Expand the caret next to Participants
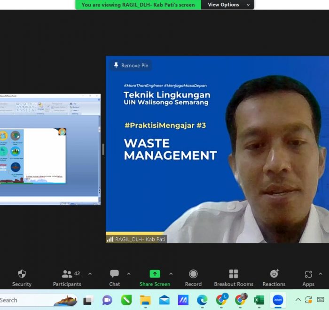The width and height of the screenshot is (329, 310). [90, 274]
